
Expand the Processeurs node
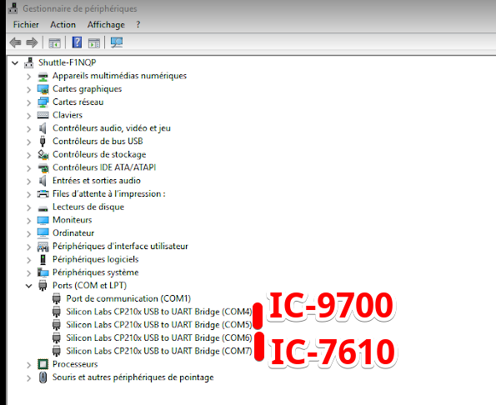(x=29, y=364)
